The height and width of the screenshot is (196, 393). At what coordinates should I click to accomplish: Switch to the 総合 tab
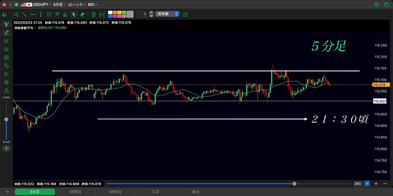196,192
